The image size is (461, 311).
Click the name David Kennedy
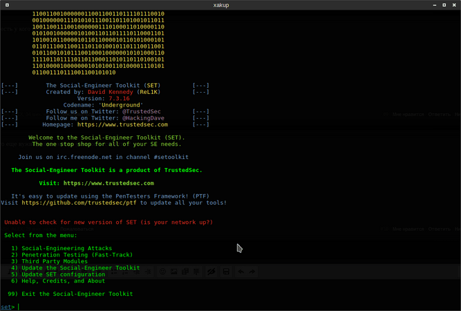(111, 92)
